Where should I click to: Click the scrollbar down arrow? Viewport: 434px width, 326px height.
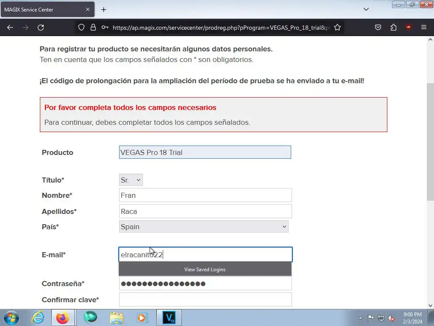[x=430, y=305]
